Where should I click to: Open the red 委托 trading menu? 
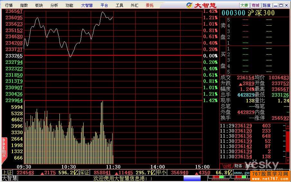point(150,5)
